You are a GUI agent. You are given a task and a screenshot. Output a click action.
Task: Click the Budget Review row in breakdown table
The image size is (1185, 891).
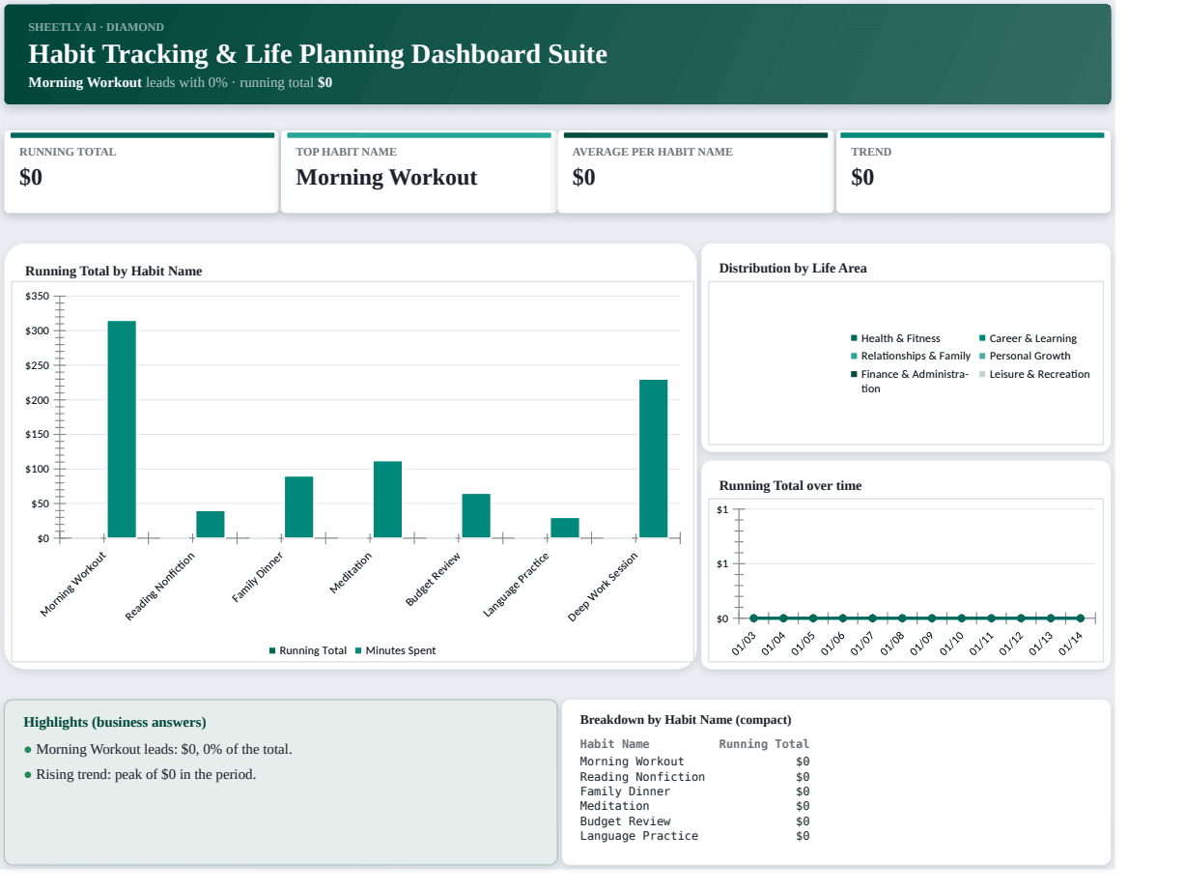(x=694, y=821)
